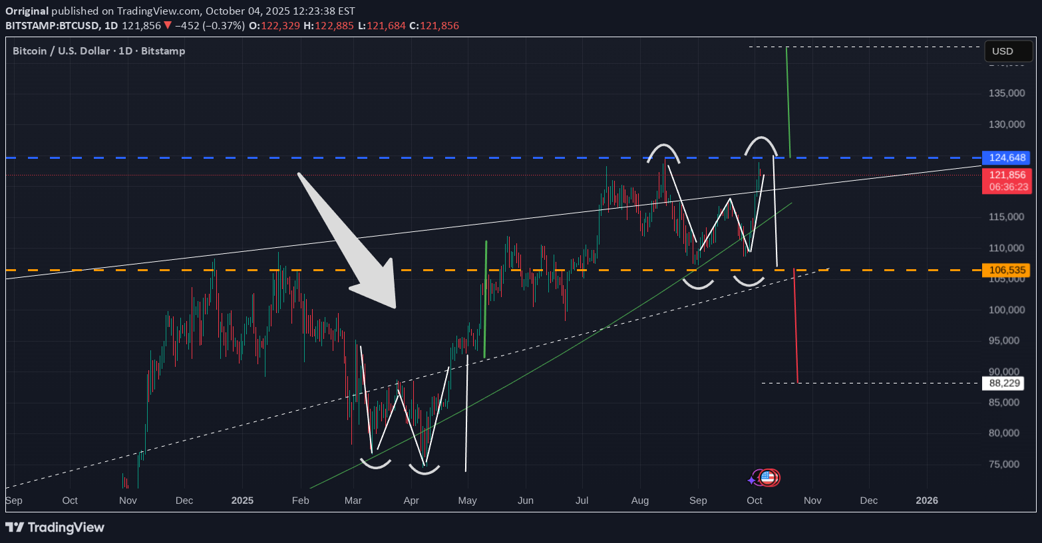The width and height of the screenshot is (1042, 543).
Task: Click the 130,000 level on price scale
Action: pos(1006,124)
